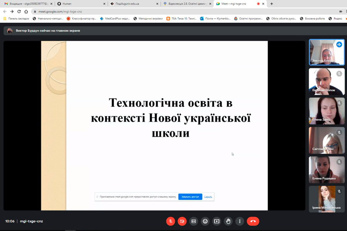Unmute the microphone in Meet toolbar
Viewport: 347px width, 231px height.
point(170,221)
